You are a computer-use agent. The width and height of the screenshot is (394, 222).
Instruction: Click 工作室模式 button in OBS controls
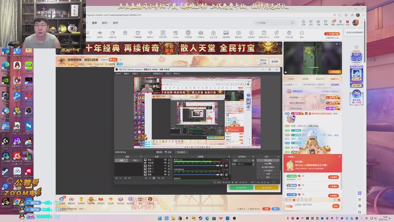(268, 170)
